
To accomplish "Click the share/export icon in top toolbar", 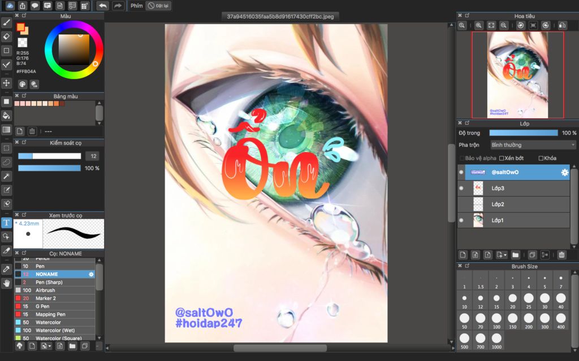I will pos(23,6).
